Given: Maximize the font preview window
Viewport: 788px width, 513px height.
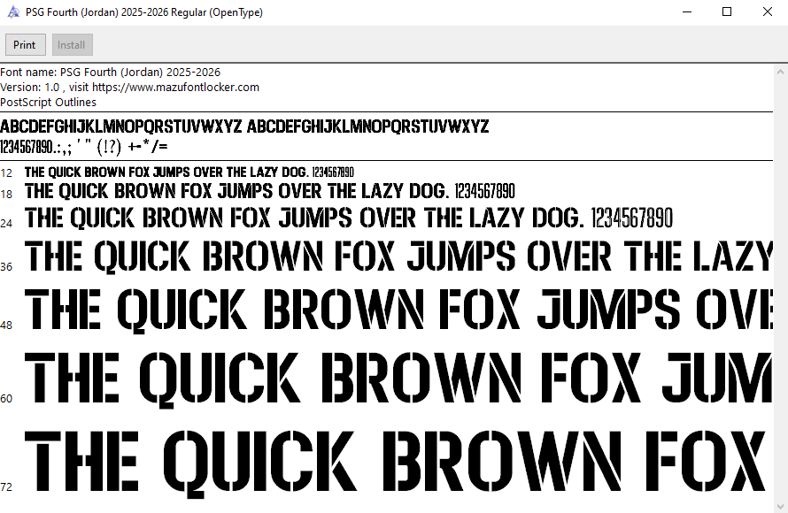Looking at the screenshot, I should coord(727,12).
